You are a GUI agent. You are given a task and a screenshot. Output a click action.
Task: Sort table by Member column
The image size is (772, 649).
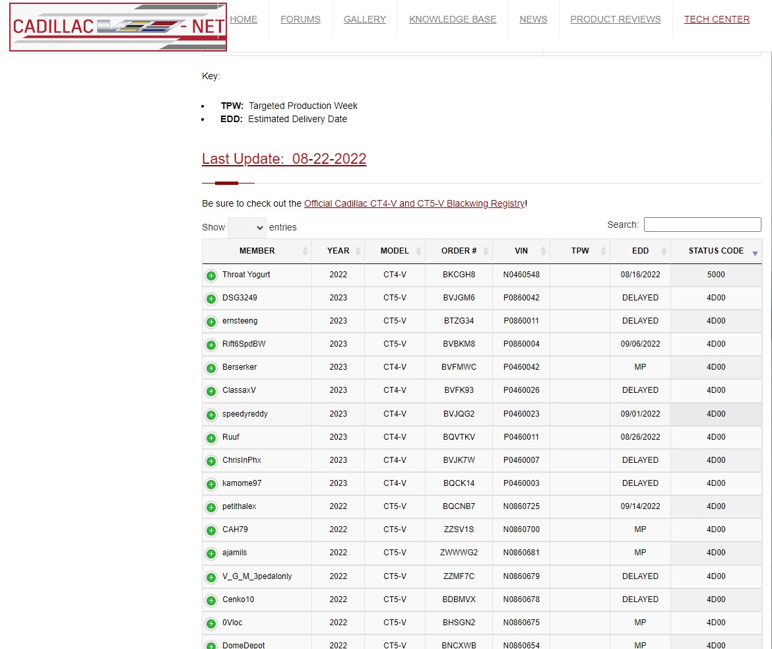[x=257, y=251]
